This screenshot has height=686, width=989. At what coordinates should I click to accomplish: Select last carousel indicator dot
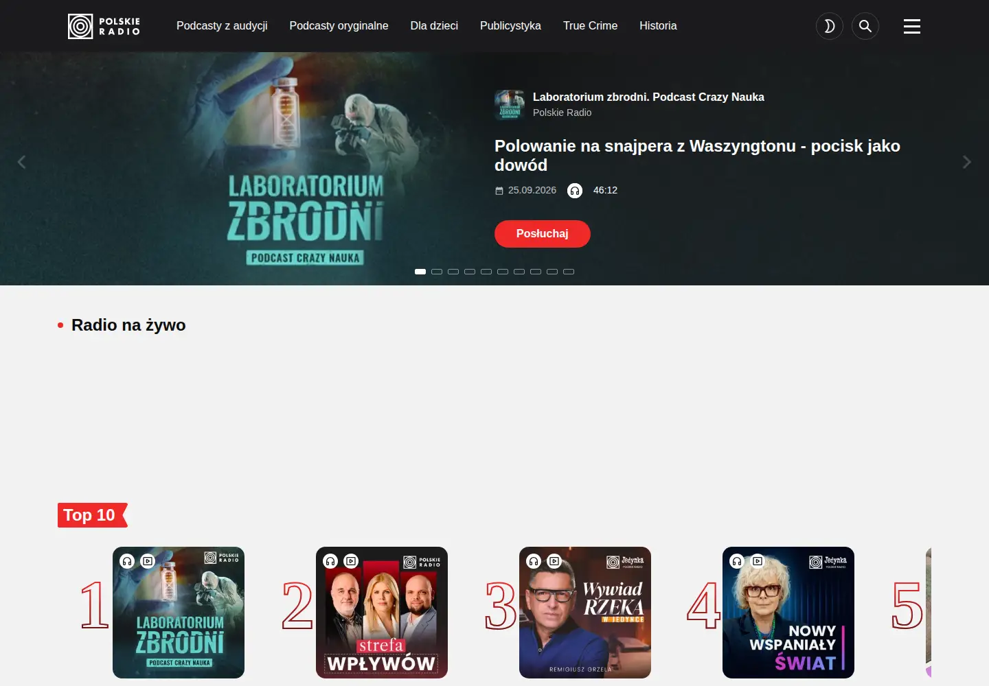click(x=569, y=272)
